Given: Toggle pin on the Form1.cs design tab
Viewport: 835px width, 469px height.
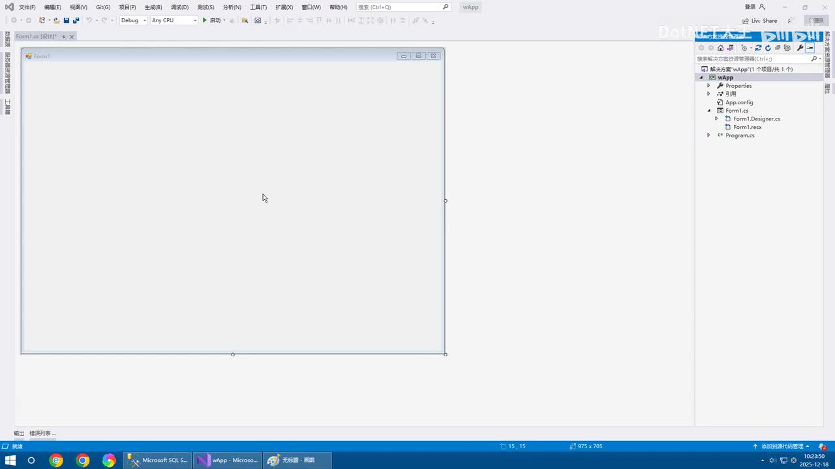Looking at the screenshot, I should (63, 36).
